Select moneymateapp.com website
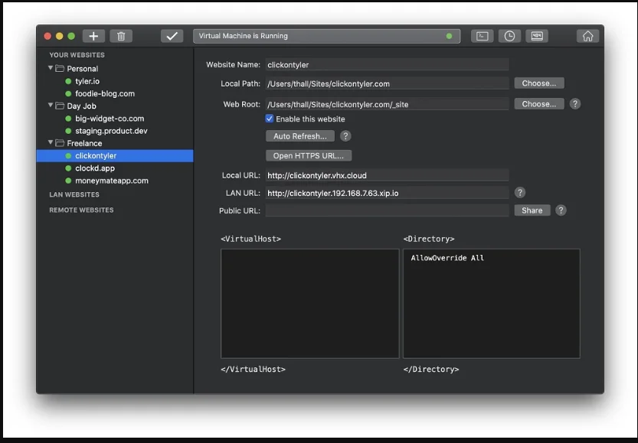 (x=112, y=181)
